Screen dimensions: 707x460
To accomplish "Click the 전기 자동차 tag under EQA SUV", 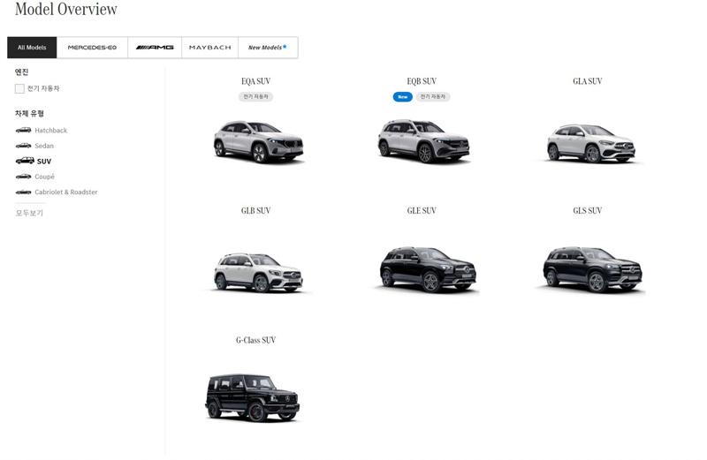I will 255,96.
